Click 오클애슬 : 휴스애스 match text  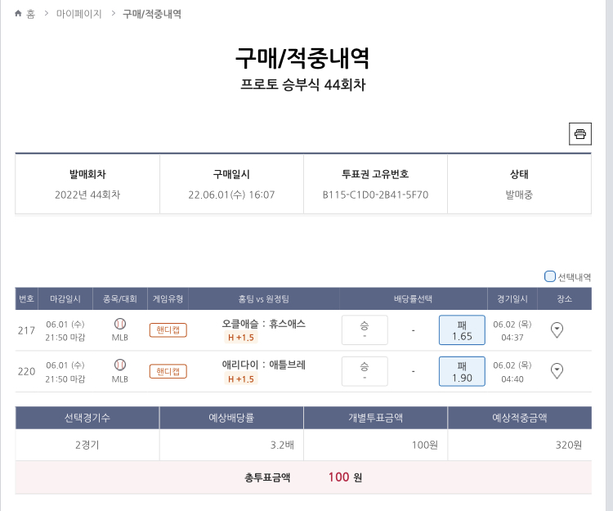pos(263,324)
